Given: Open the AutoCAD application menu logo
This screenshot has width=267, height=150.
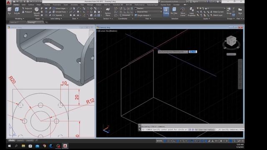Looking at the screenshot, I should [8, 2].
